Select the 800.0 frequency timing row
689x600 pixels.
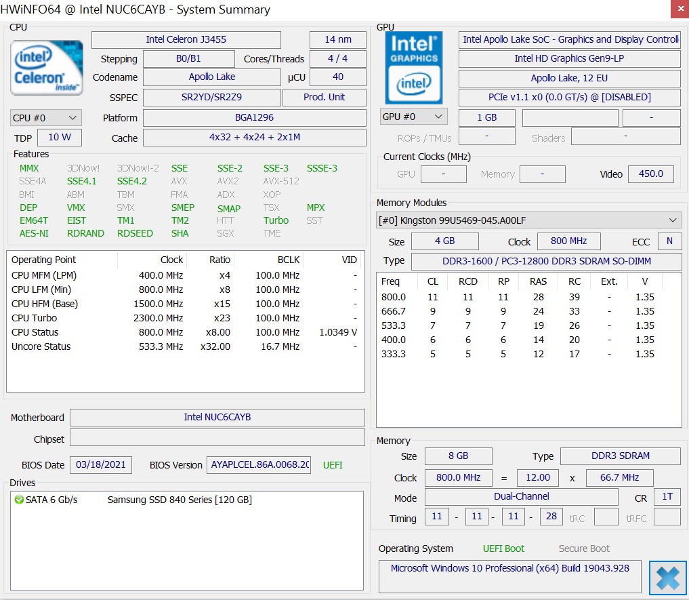pos(529,298)
